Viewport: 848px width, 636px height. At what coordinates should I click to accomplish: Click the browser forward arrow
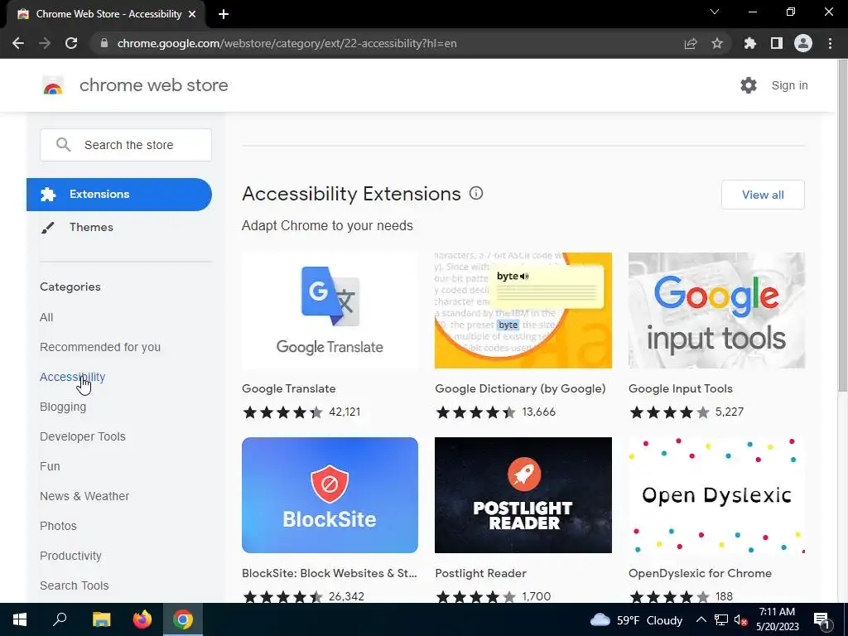coord(45,43)
